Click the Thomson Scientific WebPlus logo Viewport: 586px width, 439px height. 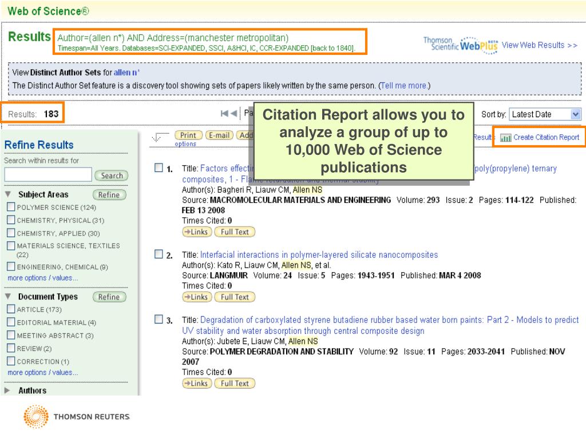click(x=461, y=45)
